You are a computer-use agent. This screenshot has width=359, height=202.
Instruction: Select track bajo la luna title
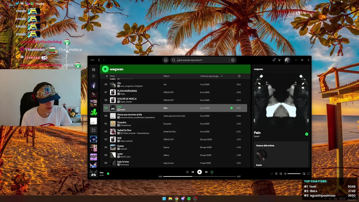tap(123, 162)
